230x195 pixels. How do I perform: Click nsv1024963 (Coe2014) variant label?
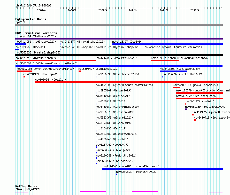(x=31, y=47)
